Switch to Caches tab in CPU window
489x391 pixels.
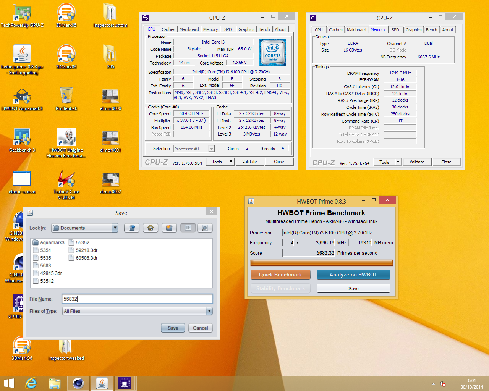click(x=168, y=29)
